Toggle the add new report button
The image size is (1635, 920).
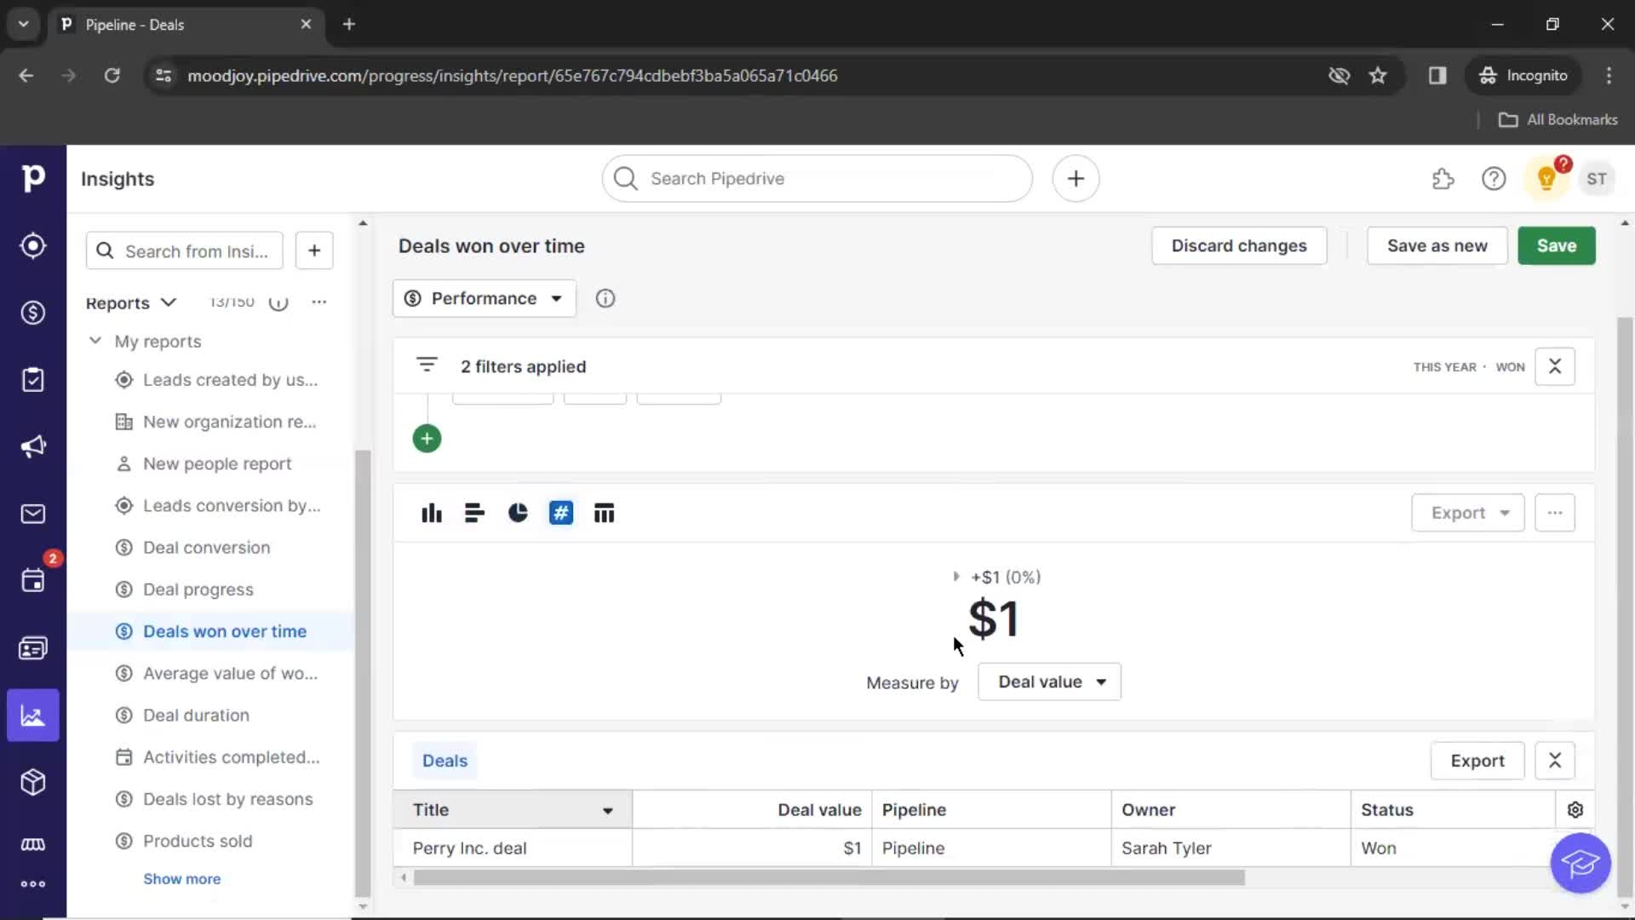[313, 250]
